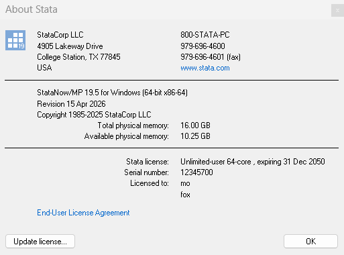Viewport: 344px width, 255px height.
Task: Click the USA country line
Action: pos(44,68)
